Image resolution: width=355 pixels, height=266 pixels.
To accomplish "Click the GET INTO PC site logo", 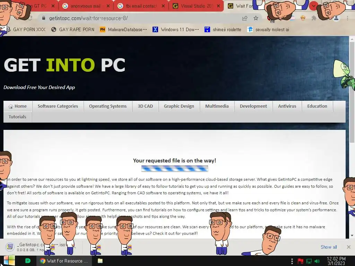I will [x=64, y=65].
